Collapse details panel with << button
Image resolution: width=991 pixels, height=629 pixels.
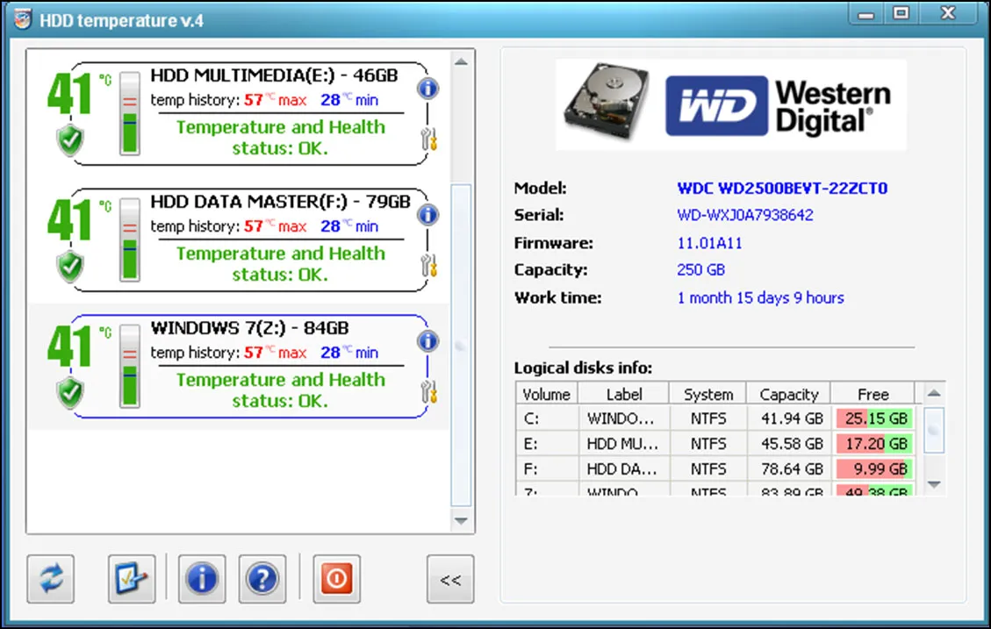(449, 579)
